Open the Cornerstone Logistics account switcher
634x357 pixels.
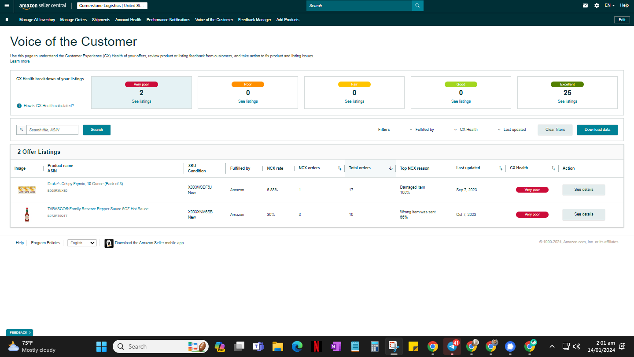[x=112, y=6]
